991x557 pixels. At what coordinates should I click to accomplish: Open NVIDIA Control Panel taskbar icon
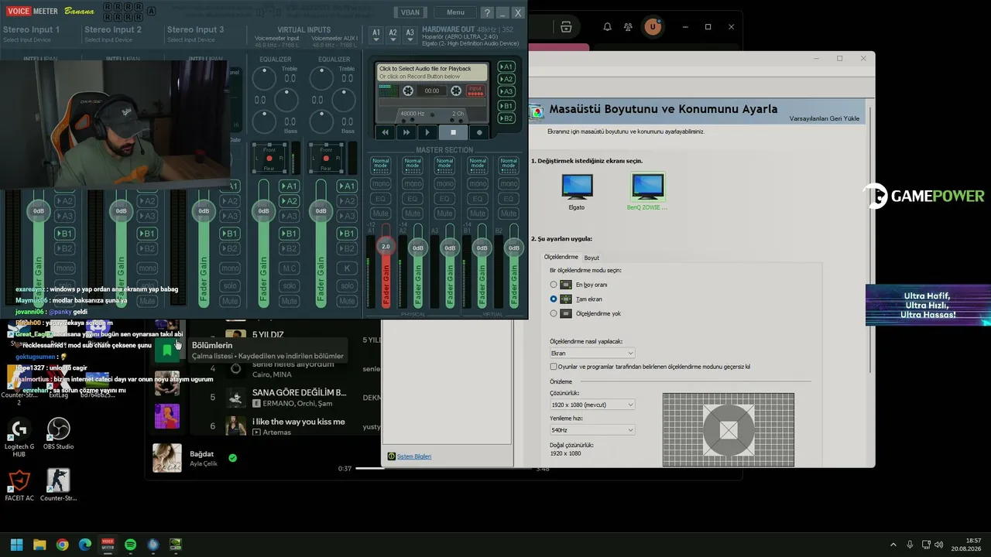[176, 545]
